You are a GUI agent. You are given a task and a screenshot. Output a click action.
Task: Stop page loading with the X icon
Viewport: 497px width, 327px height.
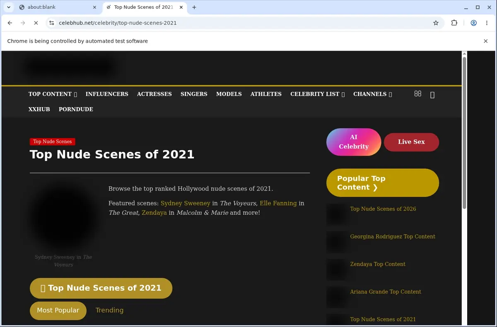pyautogui.click(x=36, y=23)
